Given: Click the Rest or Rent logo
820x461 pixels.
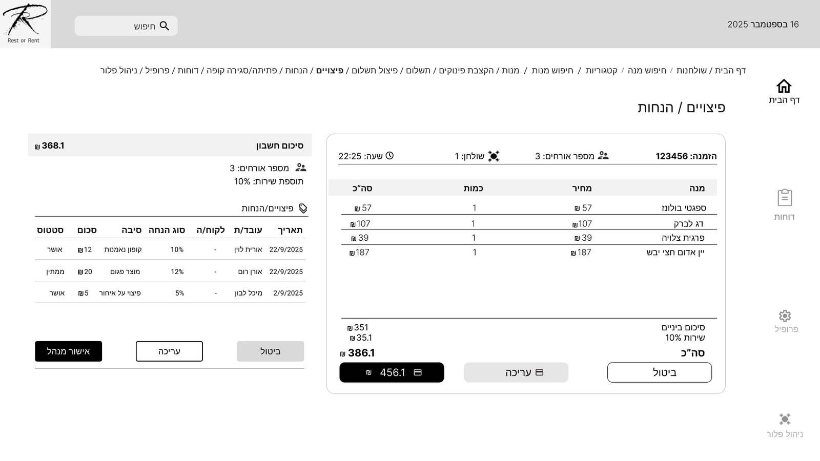Looking at the screenshot, I should click(25, 24).
